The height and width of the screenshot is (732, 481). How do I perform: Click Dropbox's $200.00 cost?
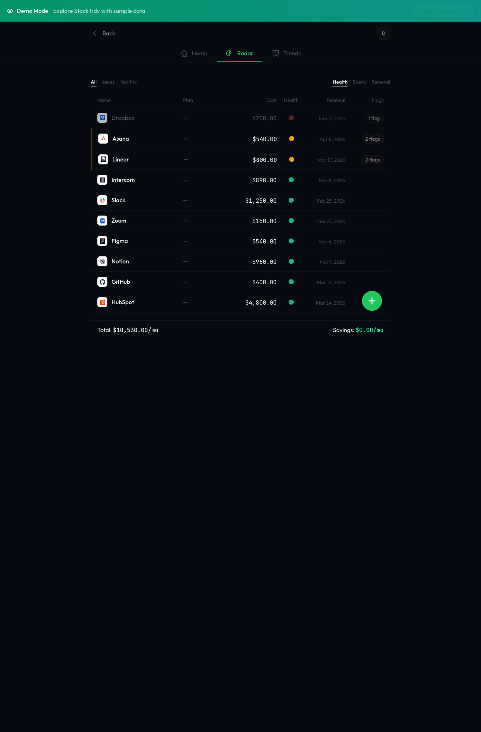click(x=264, y=118)
